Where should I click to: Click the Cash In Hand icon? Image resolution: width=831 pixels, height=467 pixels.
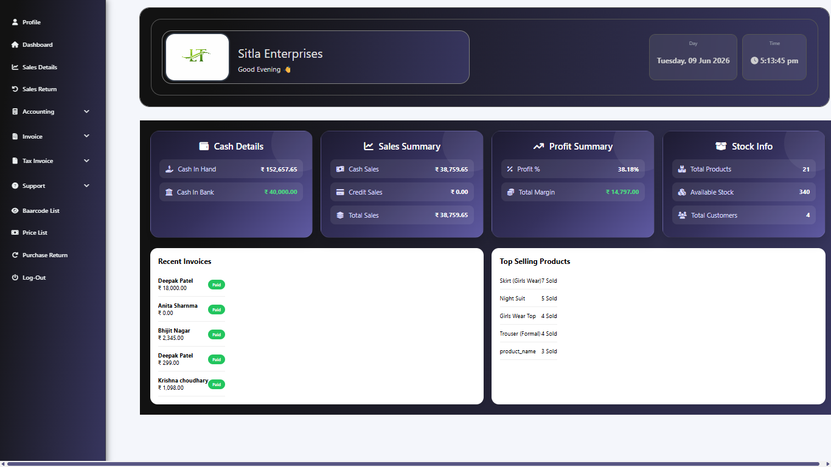click(x=169, y=169)
